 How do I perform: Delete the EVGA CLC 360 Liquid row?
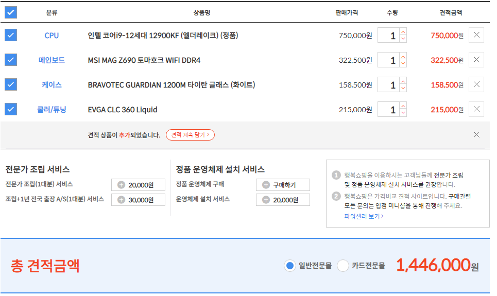(476, 110)
